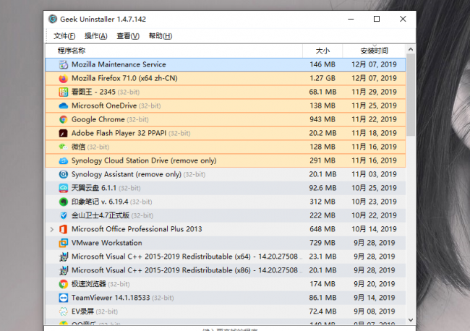The image size is (470, 331).
Task: Click the TeamViewer icon
Action: (x=63, y=298)
